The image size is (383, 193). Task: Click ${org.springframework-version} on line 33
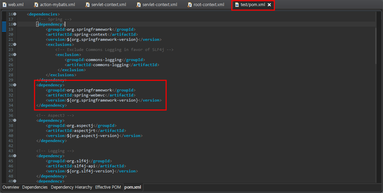click(103, 100)
